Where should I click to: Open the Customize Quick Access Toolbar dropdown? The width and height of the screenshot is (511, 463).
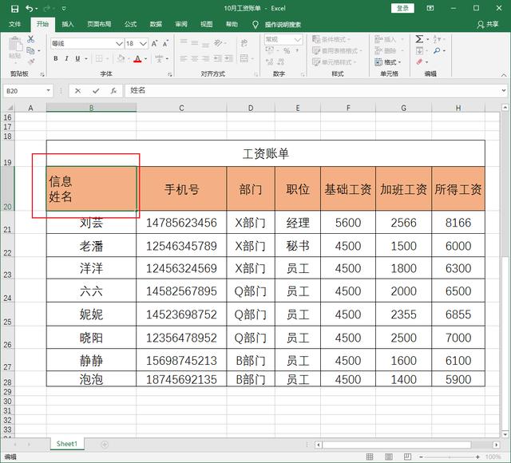coord(64,9)
